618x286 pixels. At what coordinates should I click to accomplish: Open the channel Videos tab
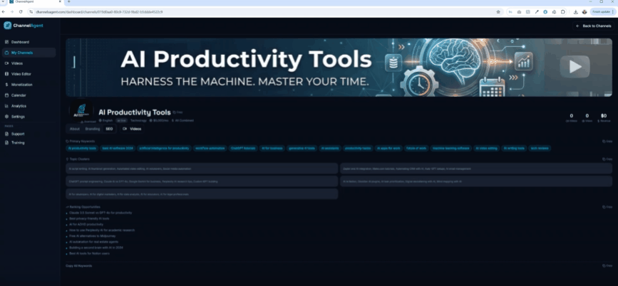pyautogui.click(x=132, y=129)
